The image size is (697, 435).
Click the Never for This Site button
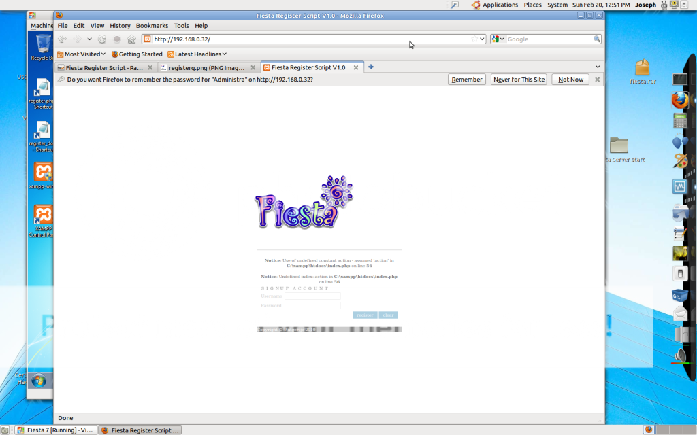tap(519, 80)
